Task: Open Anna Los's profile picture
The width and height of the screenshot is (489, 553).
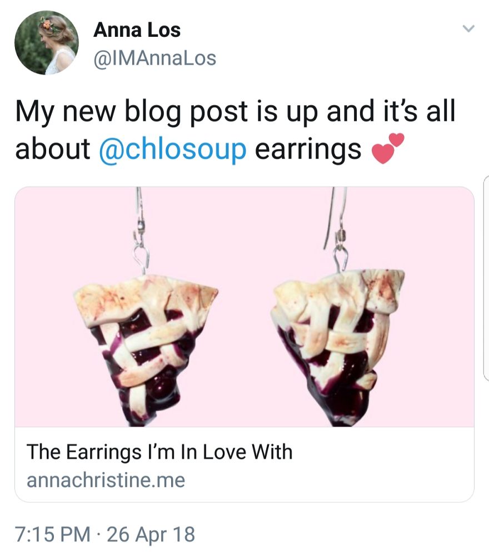Action: tap(47, 42)
